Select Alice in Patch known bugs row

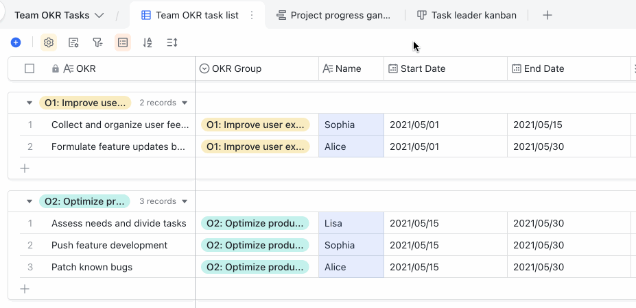pos(351,267)
